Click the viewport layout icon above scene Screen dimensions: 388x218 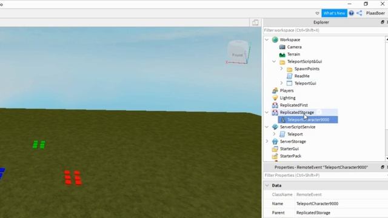click(255, 22)
